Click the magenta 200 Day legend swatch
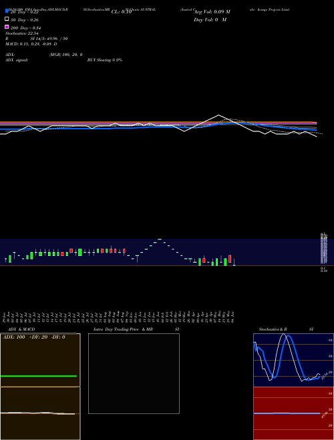 [x=7, y=27]
